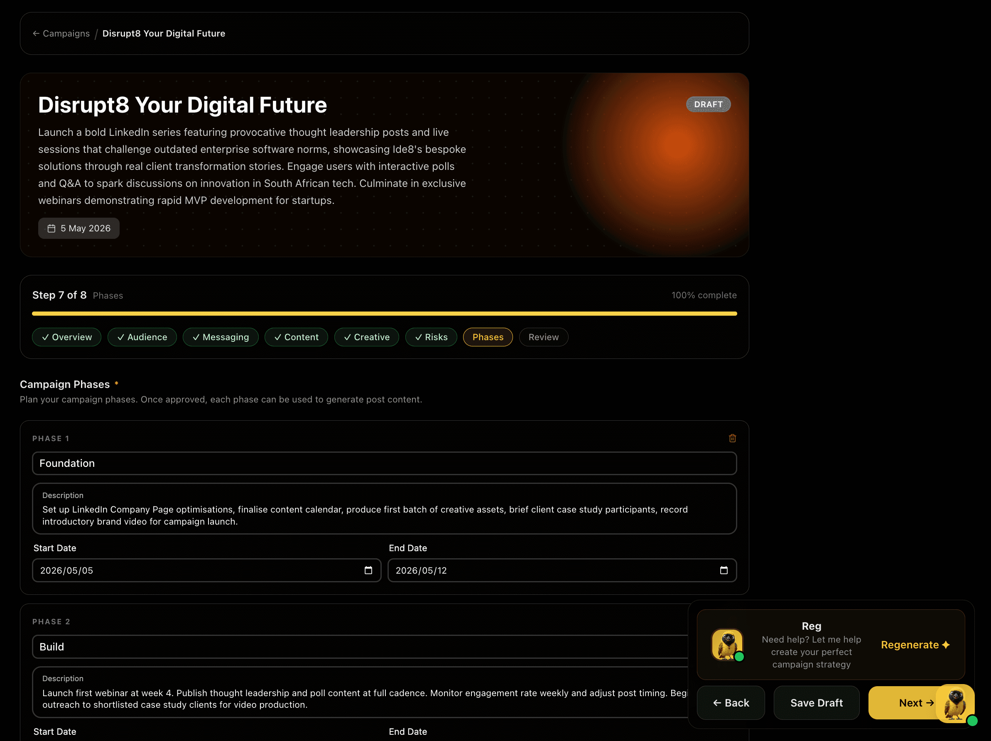Click the yellow step progress bar
The image size is (991, 741).
[384, 314]
